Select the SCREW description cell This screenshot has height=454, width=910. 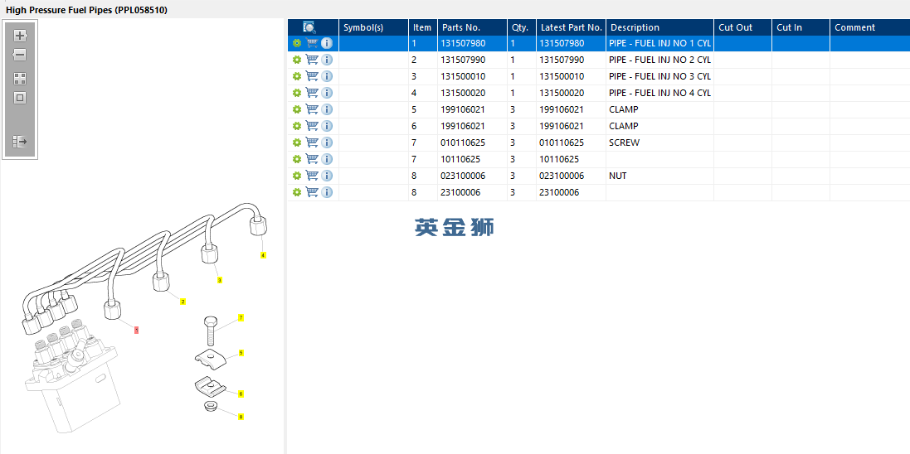click(659, 142)
